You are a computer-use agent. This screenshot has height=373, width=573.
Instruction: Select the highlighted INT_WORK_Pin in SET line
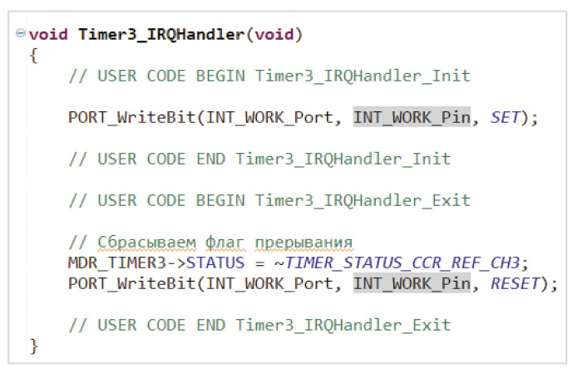point(412,117)
